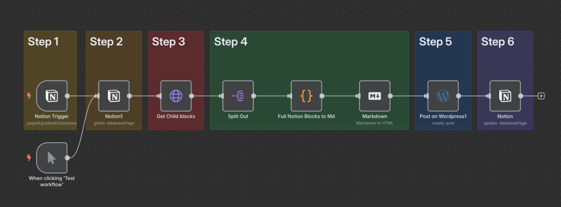Click the output connector of Notion1
This screenshot has height=207, width=561.
(x=129, y=96)
